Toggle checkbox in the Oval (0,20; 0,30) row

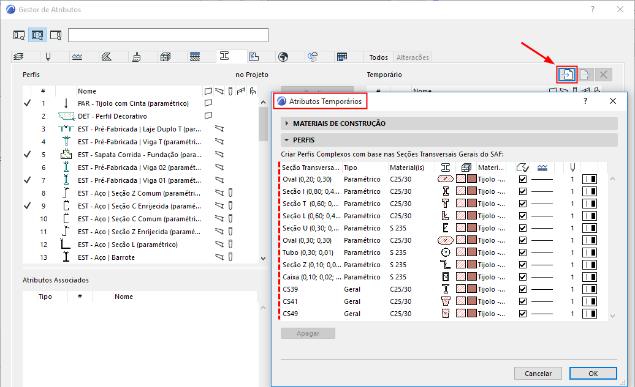(523, 179)
